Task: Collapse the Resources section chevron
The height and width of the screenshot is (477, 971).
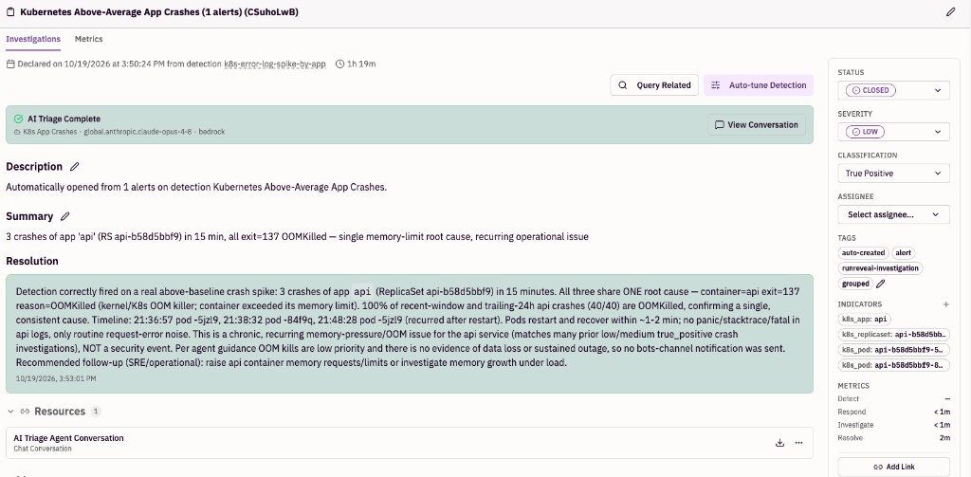Action: coord(10,412)
